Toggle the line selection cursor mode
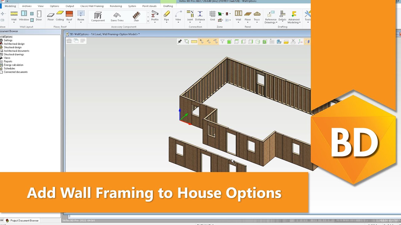 pos(208,42)
